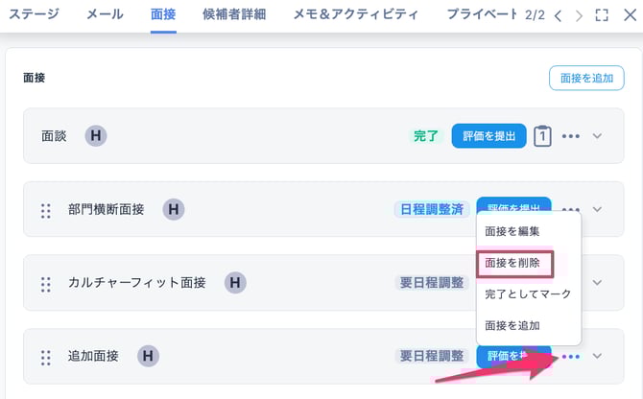Grab drag handle for 部門横断面接
643x399 pixels.
45,210
